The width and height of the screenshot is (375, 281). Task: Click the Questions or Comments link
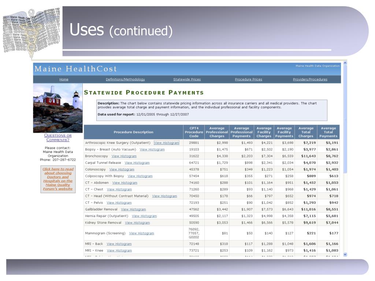[58, 138]
